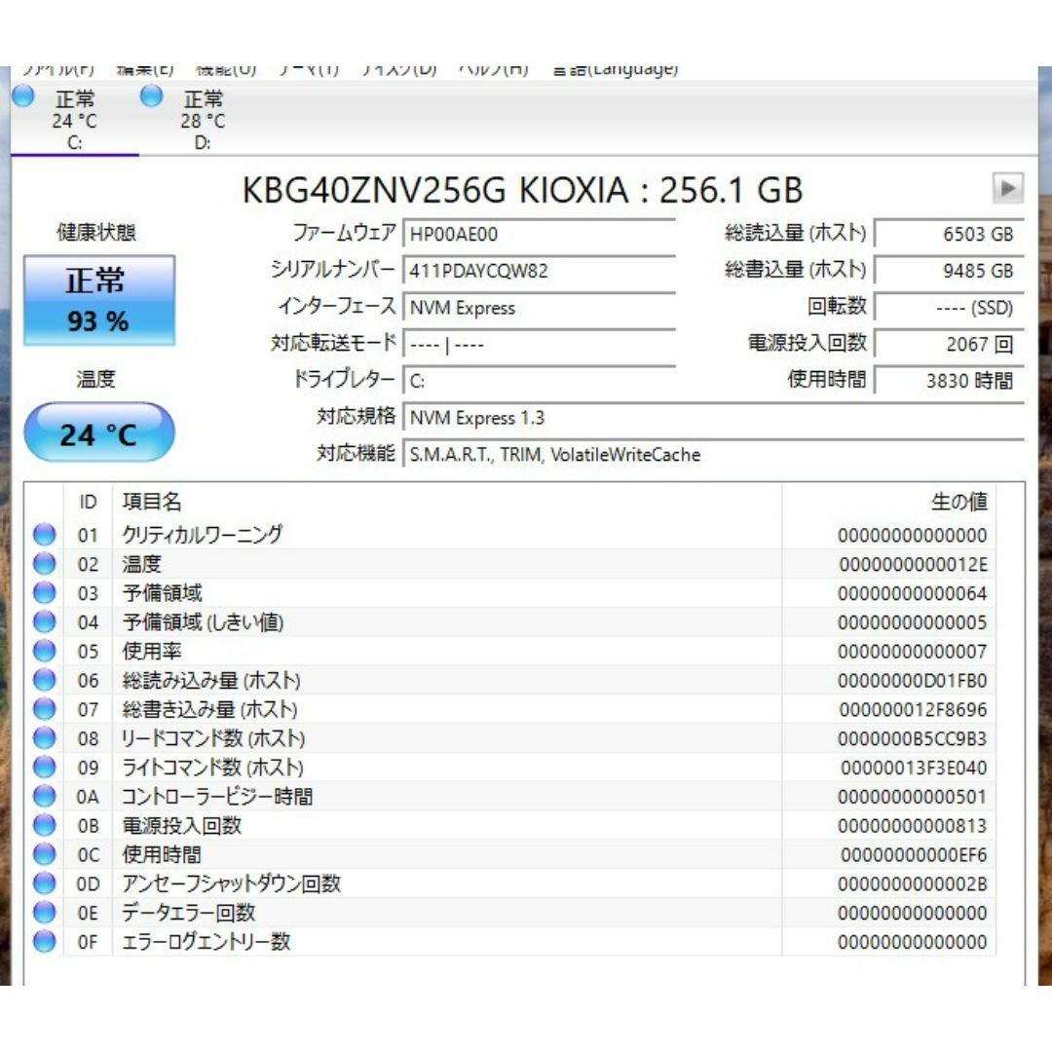Click the 24 °C temperature button
This screenshot has width=1052, height=1052.
click(99, 432)
